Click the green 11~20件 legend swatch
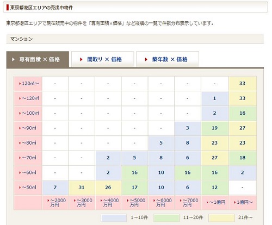Viewport: 272px width, 225px height. pos(166,218)
